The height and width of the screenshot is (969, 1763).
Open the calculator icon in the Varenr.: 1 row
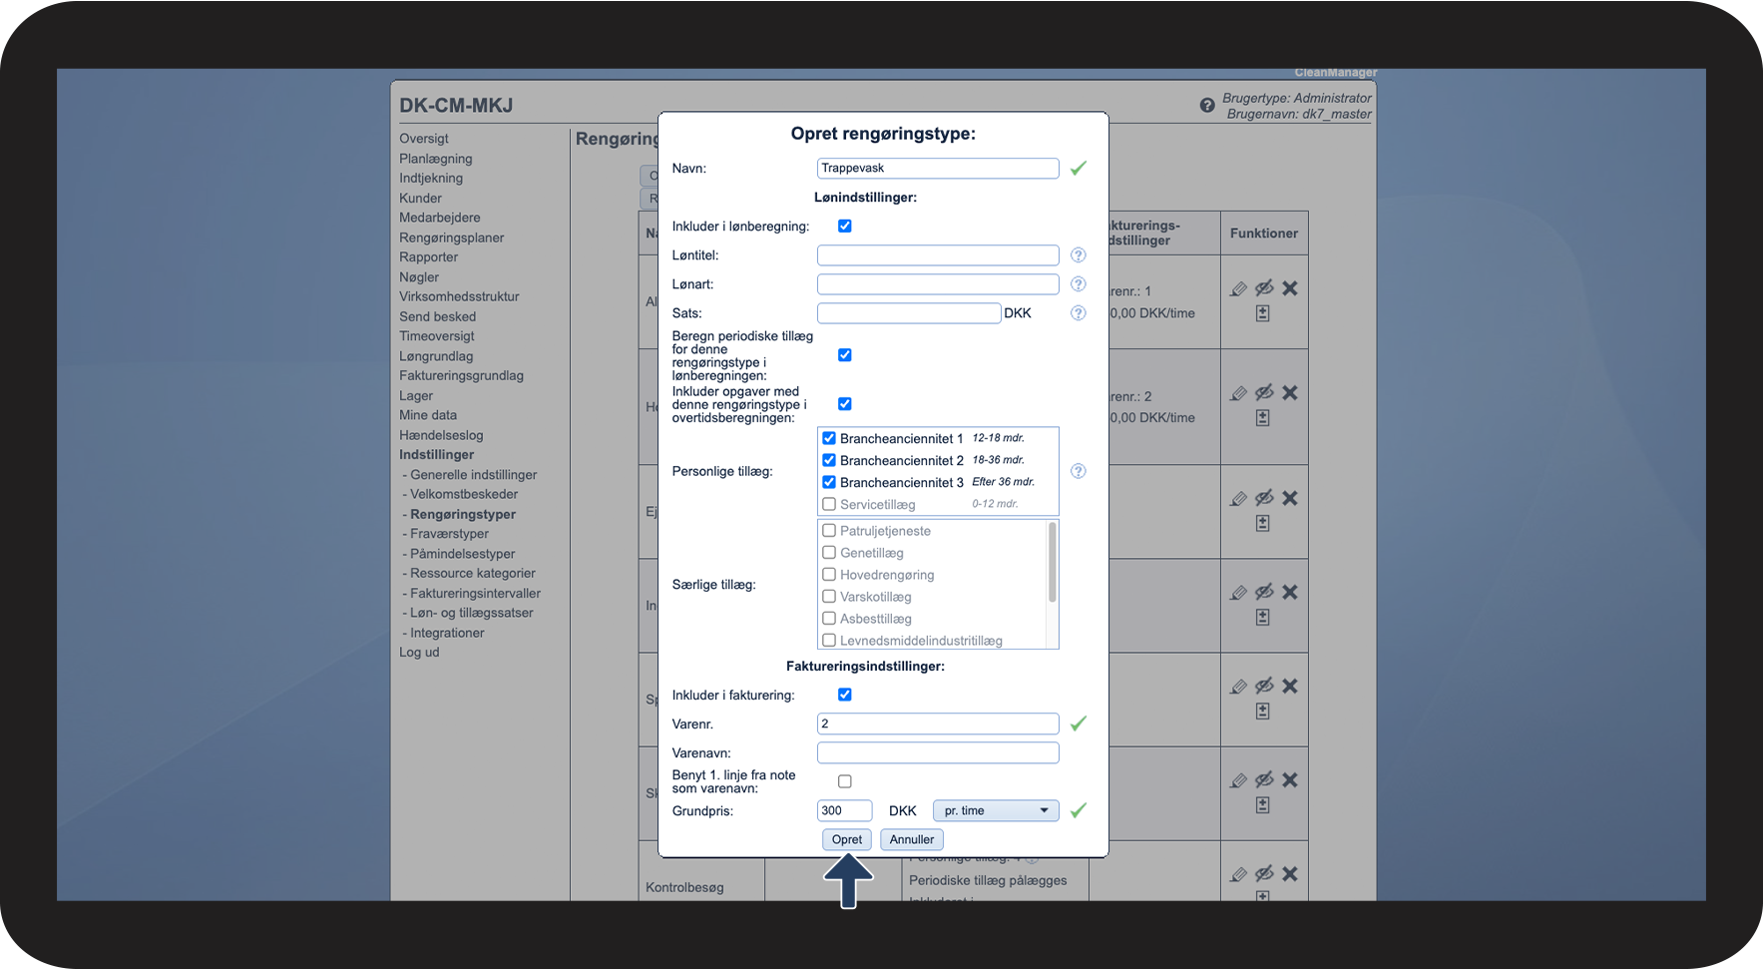[1263, 313]
